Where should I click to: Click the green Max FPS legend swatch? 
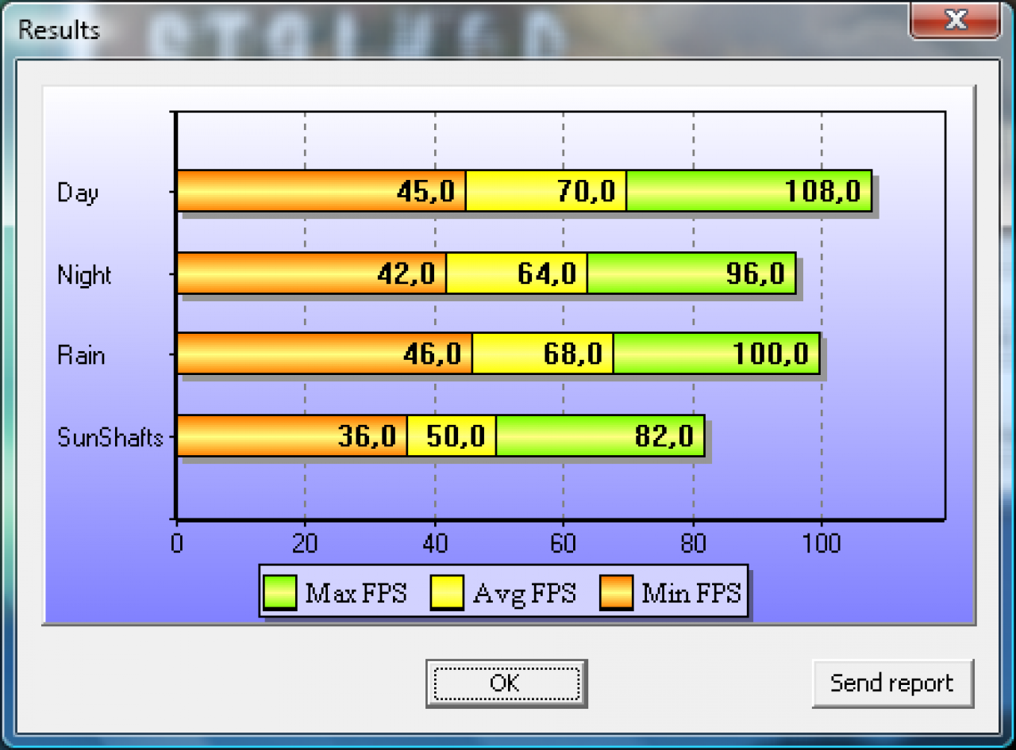[x=279, y=592]
